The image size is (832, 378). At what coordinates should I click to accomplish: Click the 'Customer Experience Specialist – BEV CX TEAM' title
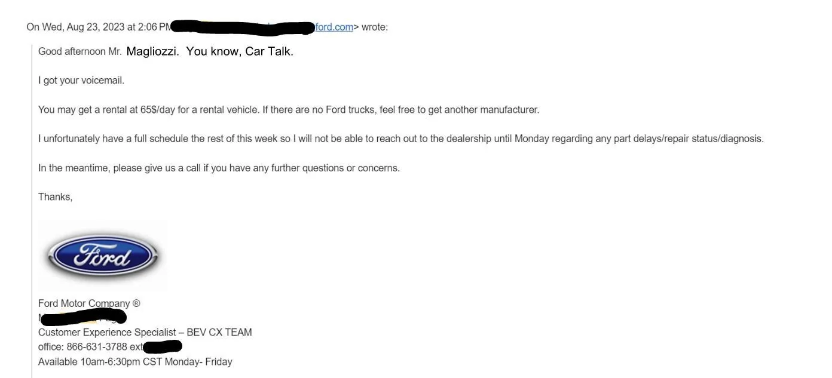[145, 332]
